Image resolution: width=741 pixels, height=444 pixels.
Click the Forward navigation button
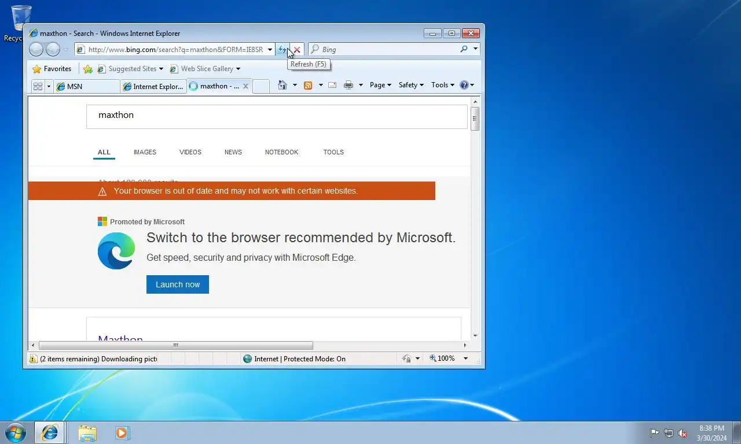coord(53,50)
